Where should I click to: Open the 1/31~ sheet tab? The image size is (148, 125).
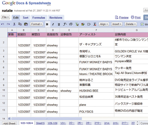pos(63,123)
